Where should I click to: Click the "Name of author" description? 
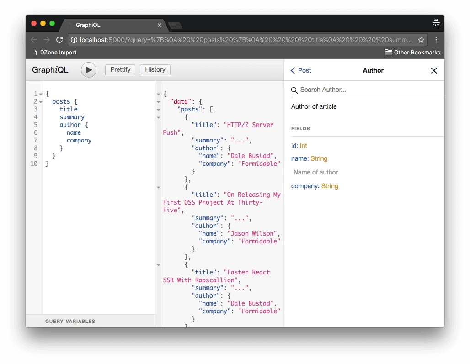tap(315, 173)
